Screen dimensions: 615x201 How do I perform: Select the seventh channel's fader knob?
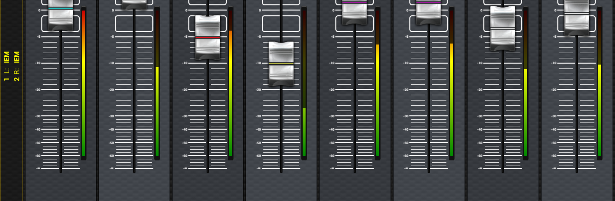tap(503, 28)
